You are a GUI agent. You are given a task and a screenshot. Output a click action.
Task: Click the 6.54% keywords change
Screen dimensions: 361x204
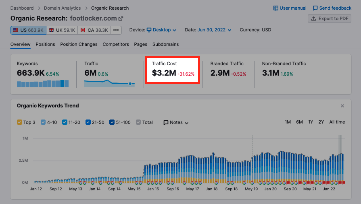coord(52,74)
